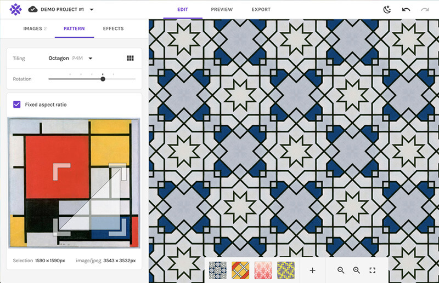Open the Export tab

[x=261, y=9]
